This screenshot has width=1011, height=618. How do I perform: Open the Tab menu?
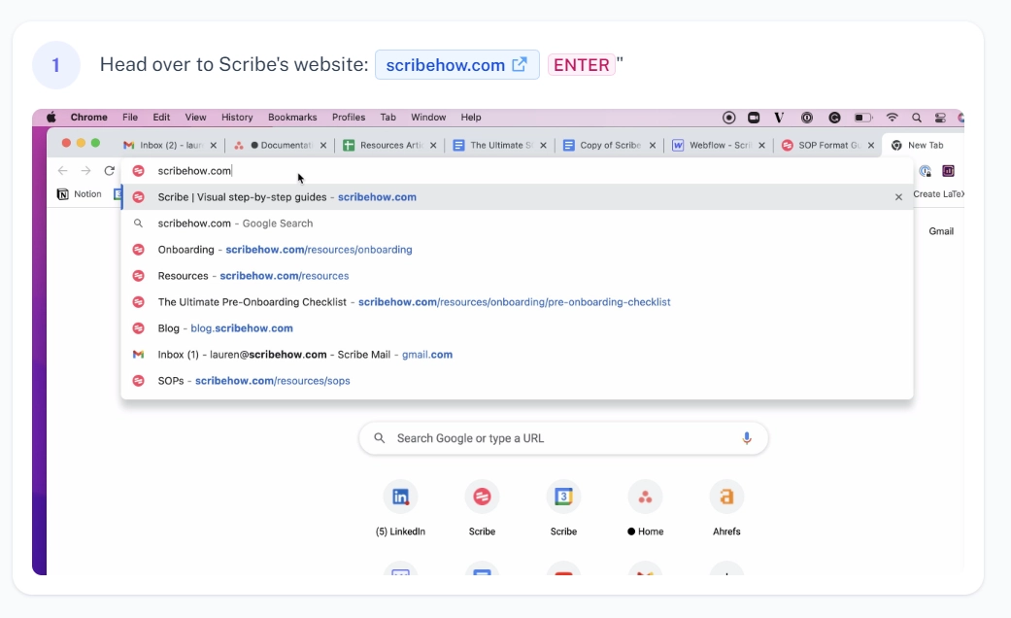pyautogui.click(x=388, y=118)
